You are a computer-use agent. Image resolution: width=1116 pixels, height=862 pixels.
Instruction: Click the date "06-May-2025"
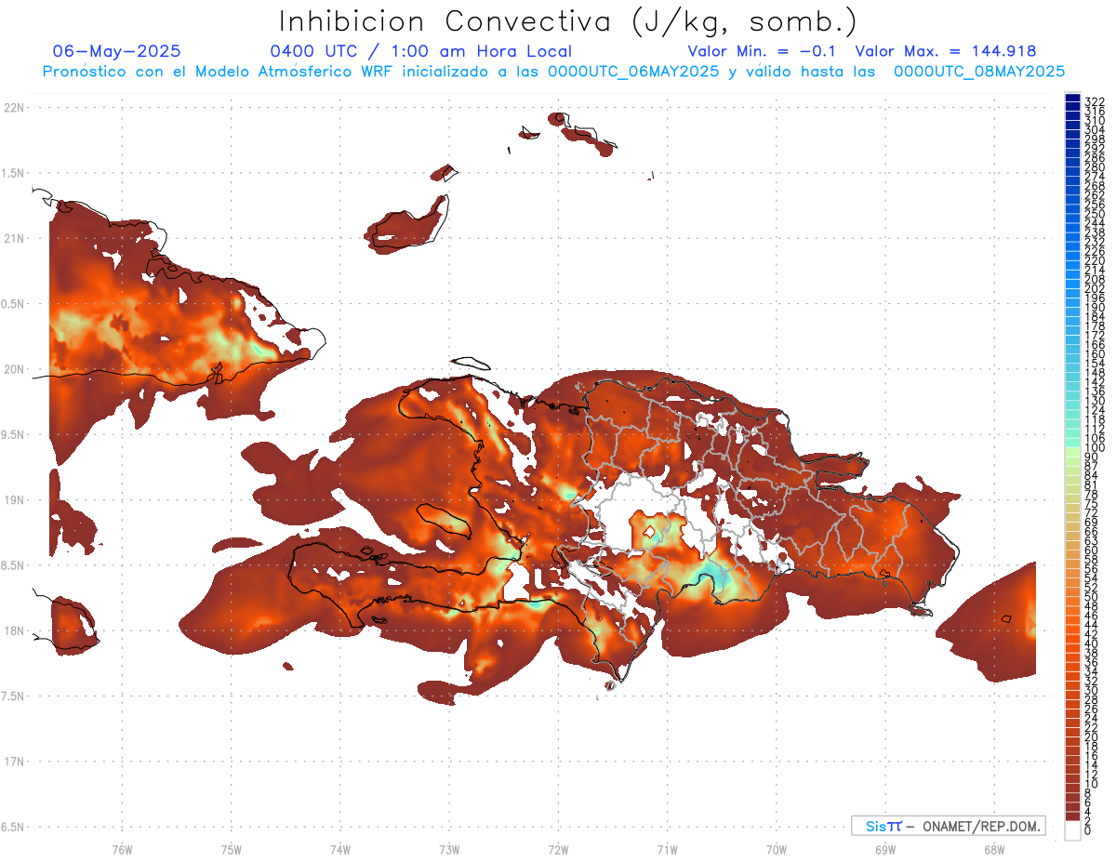click(117, 51)
